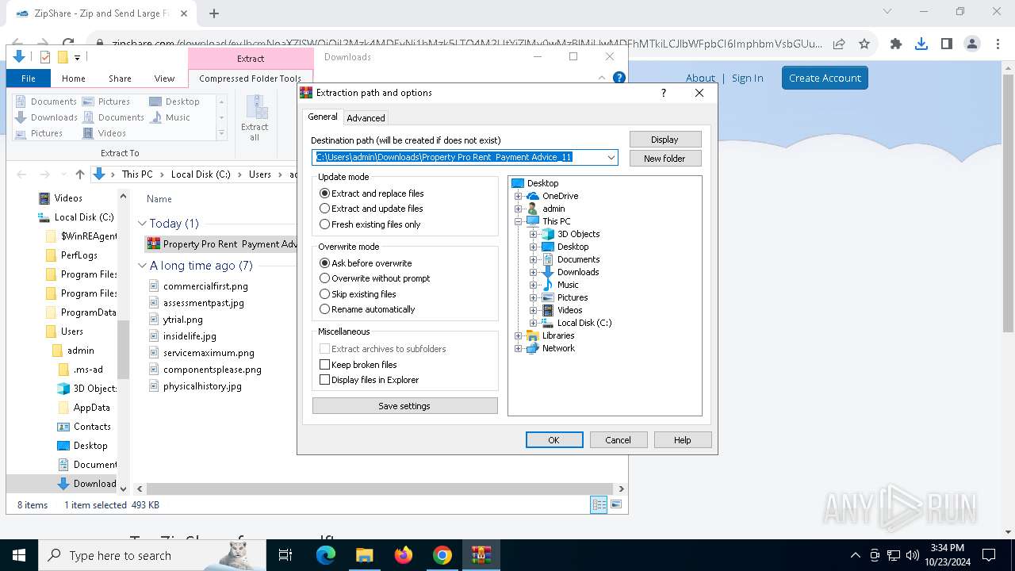This screenshot has width=1015, height=571.
Task: Expand Local Disk (C:) dialog tree node
Action: pyautogui.click(x=533, y=323)
